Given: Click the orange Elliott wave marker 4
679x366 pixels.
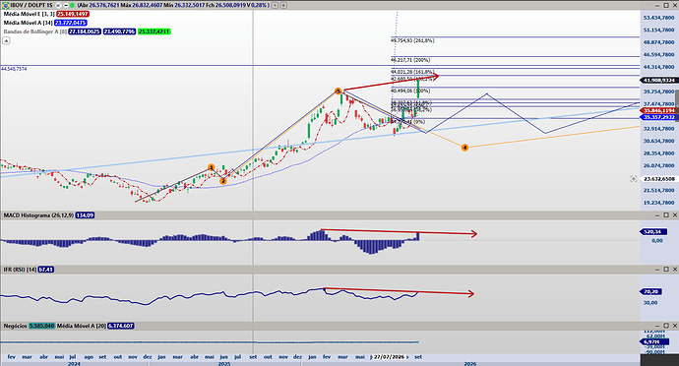Looking at the screenshot, I should [464, 148].
